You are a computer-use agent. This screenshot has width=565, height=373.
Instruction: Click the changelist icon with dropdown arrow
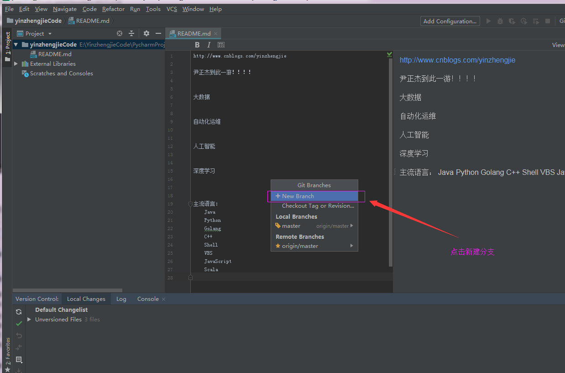coord(19,360)
